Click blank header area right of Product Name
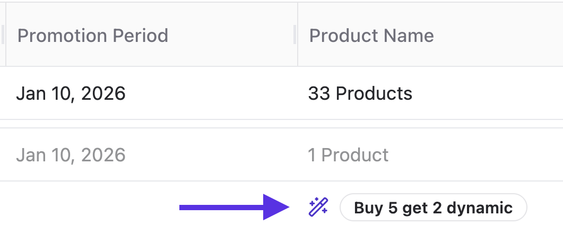Viewport: 563px width, 233px height. pos(499,34)
